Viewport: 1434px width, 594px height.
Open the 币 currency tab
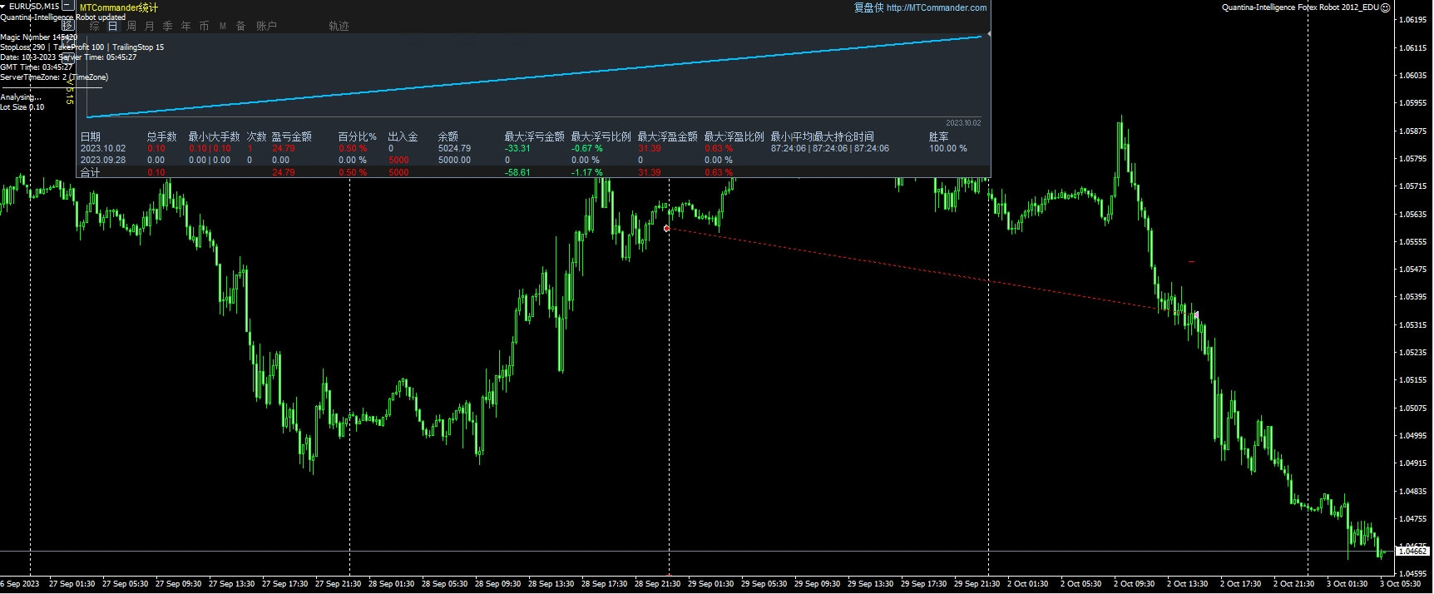(x=204, y=26)
